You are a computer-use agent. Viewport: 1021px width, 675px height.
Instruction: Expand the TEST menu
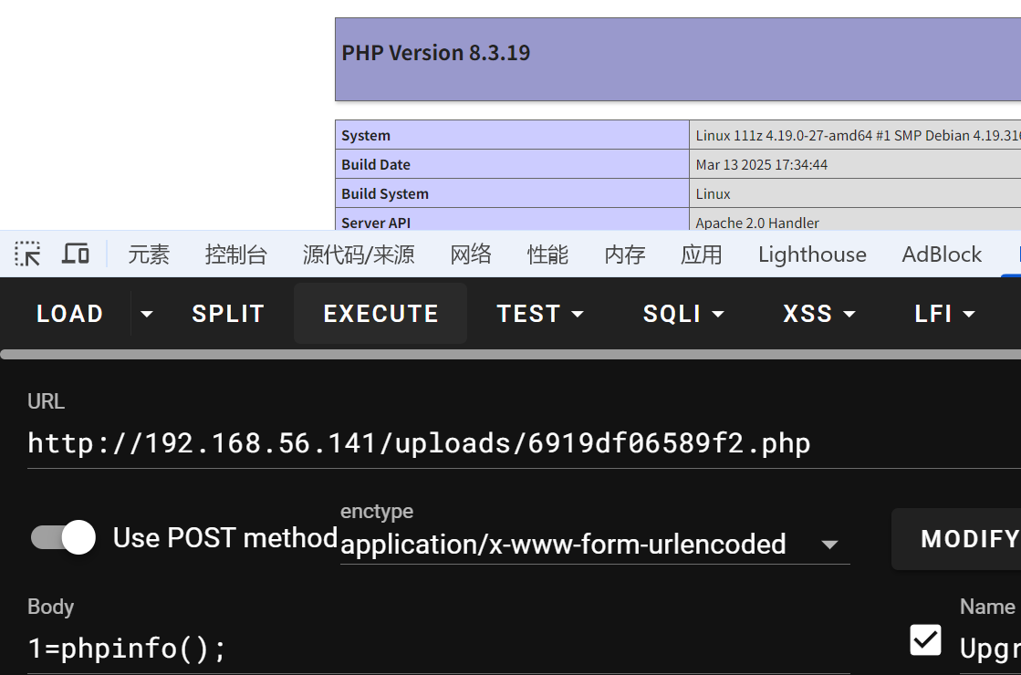[x=540, y=314]
